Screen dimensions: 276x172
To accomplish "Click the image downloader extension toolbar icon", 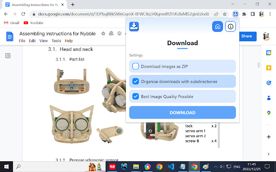I will pyautogui.click(x=235, y=14).
